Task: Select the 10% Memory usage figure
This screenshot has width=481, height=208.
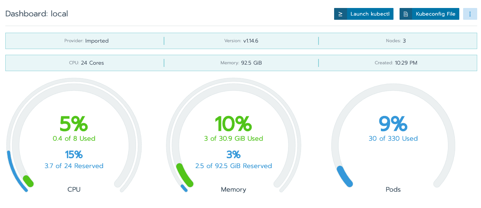Action: (x=233, y=124)
